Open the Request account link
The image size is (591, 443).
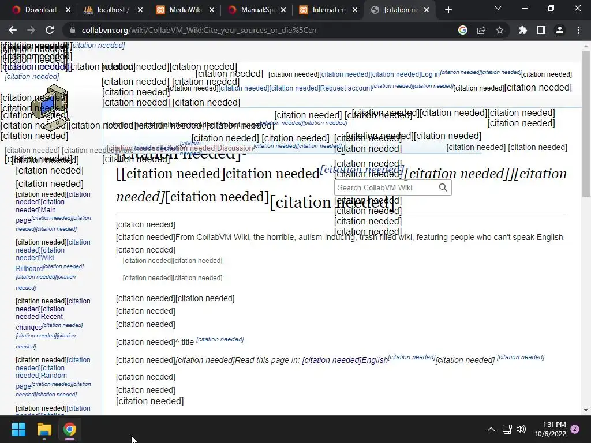click(x=346, y=88)
